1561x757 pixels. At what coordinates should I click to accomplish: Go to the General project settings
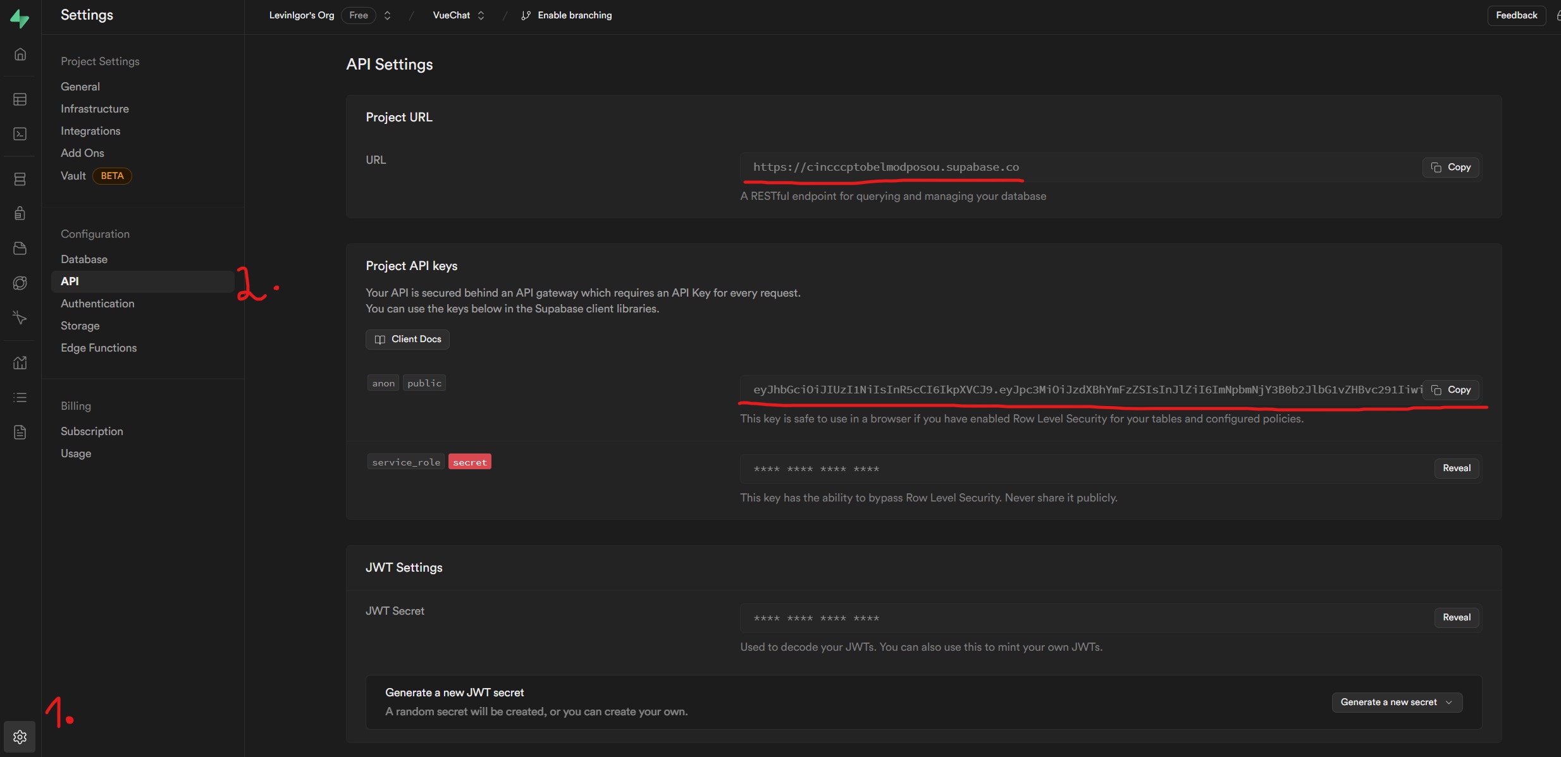[80, 87]
